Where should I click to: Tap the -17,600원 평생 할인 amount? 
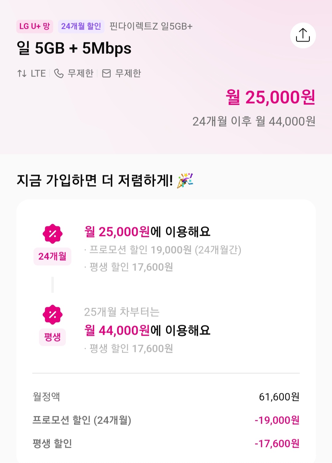277,443
